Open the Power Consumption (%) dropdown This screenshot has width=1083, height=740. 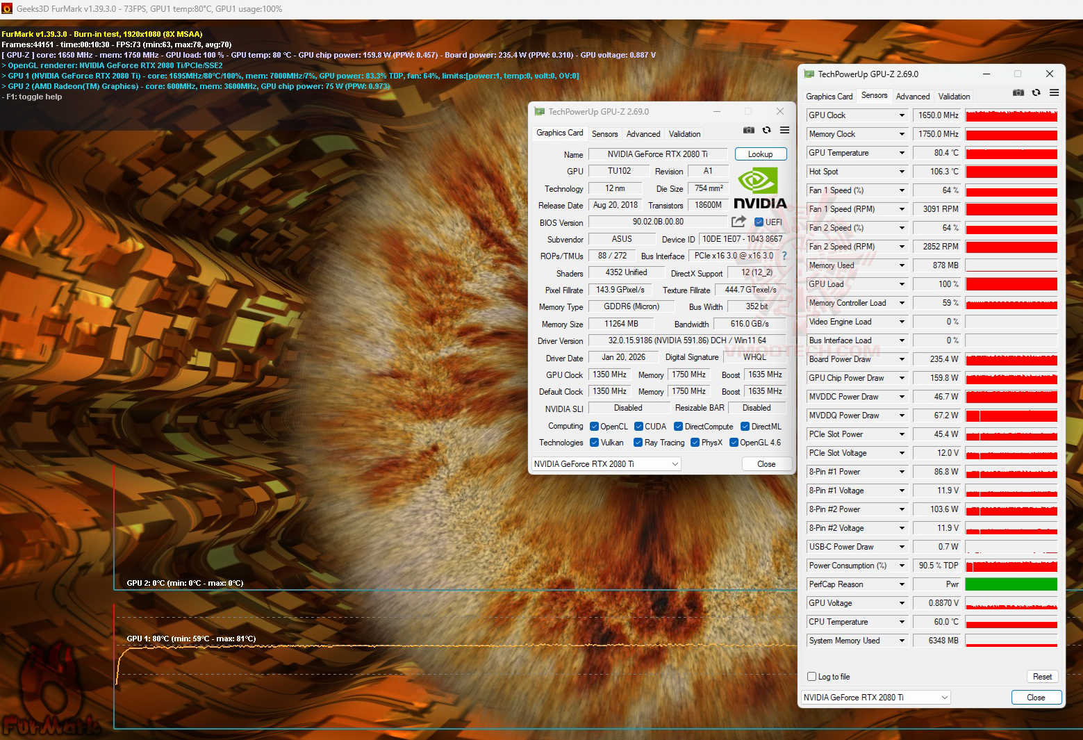coord(902,566)
